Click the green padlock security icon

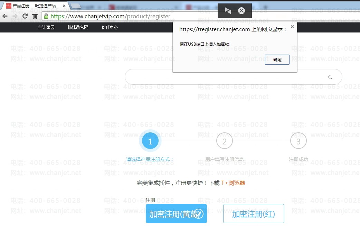click(x=46, y=16)
